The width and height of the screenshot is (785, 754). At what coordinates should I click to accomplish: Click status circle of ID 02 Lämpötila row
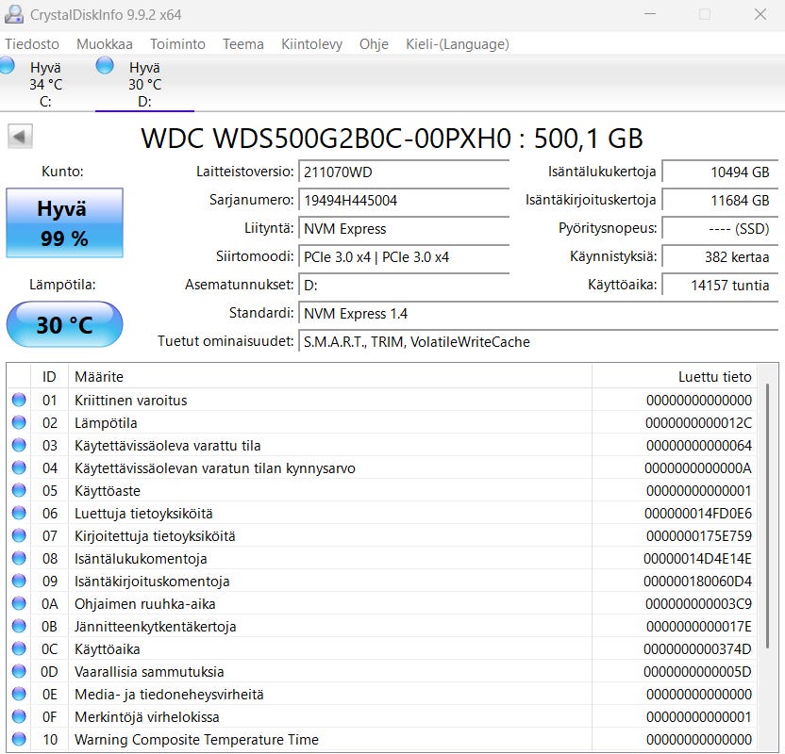click(19, 422)
